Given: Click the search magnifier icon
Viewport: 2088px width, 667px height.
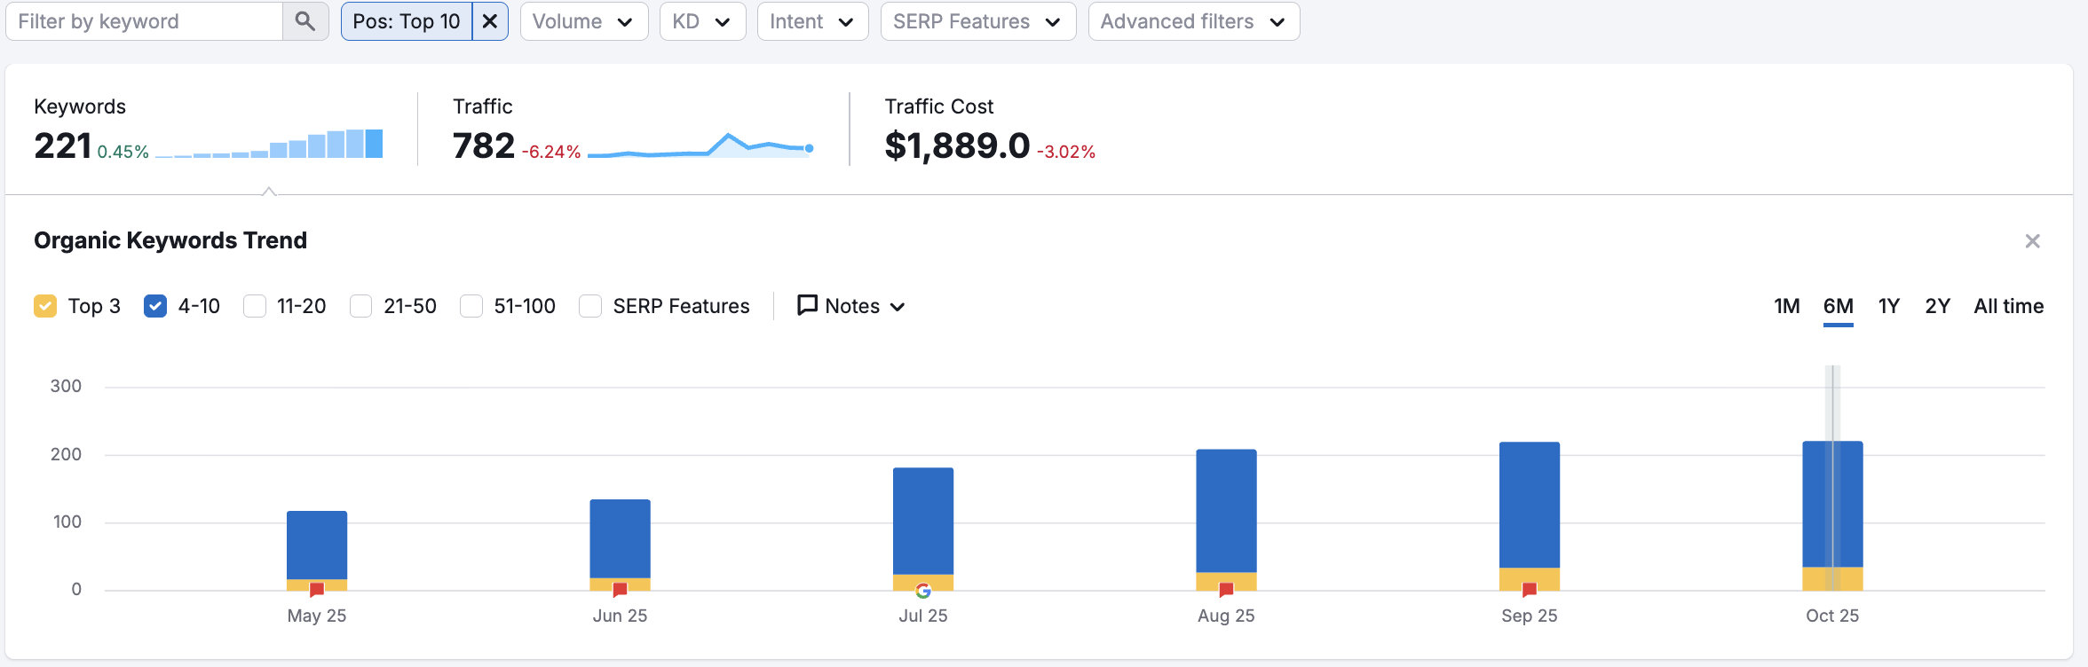Looking at the screenshot, I should [304, 21].
